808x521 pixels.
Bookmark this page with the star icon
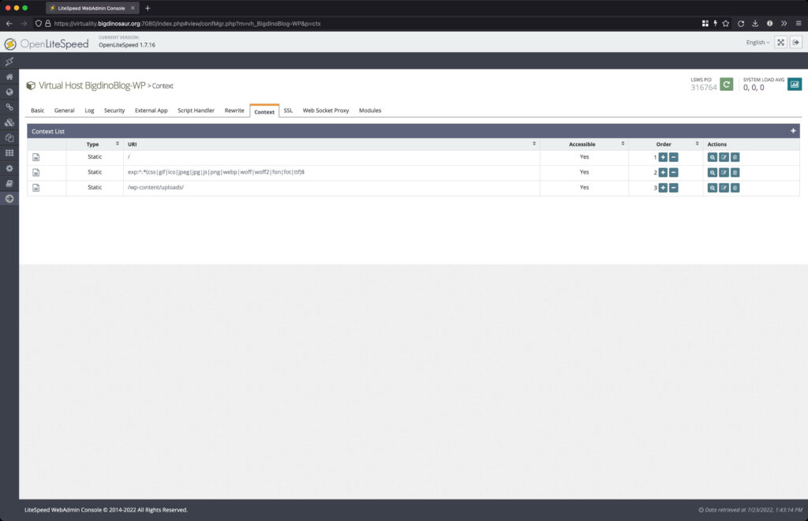[726, 23]
